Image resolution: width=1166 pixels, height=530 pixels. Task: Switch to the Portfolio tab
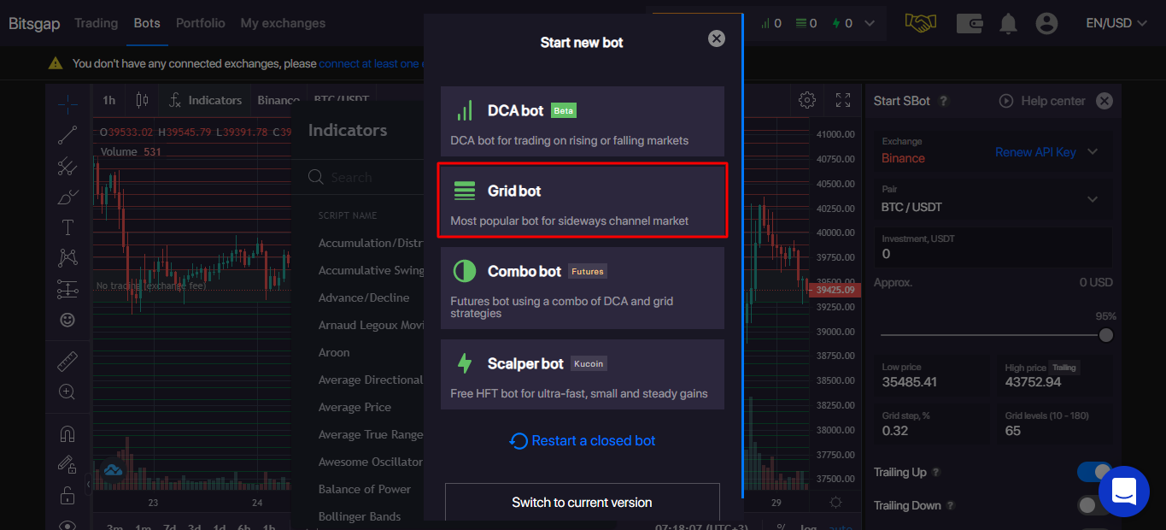[201, 23]
